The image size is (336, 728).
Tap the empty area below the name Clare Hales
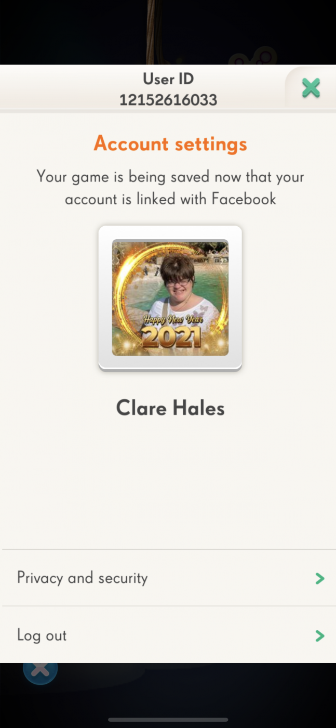(168, 484)
